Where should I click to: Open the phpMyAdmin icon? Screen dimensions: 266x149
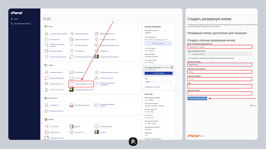(46, 105)
